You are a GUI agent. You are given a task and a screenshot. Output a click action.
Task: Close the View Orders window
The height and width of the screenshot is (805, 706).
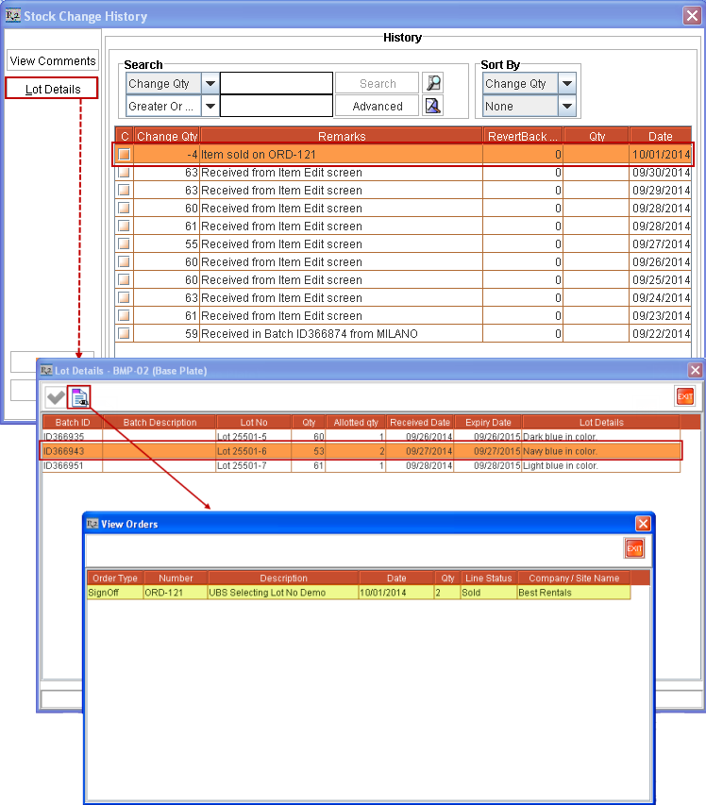[x=643, y=523]
